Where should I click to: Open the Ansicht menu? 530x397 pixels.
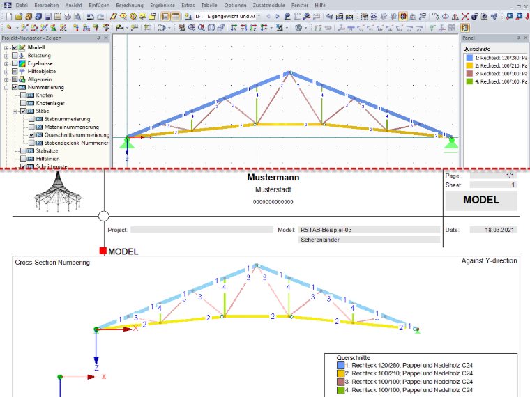click(73, 5)
